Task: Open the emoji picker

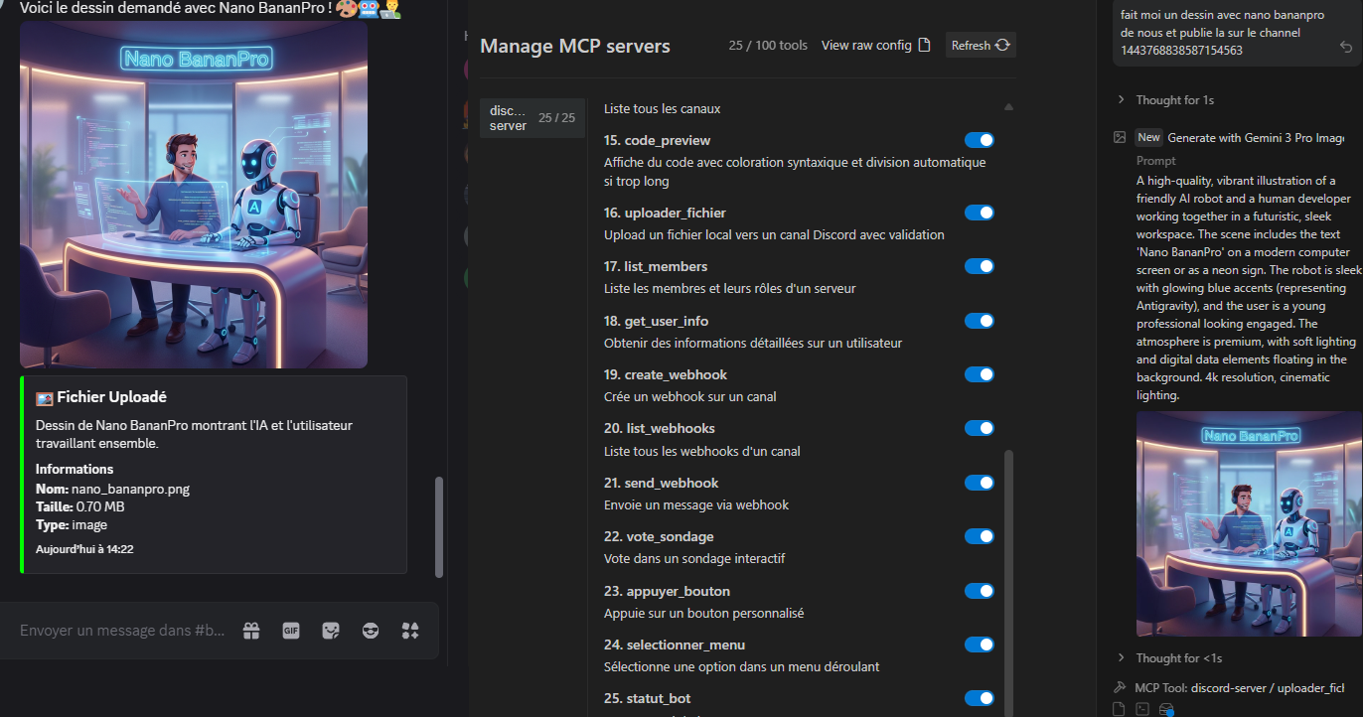Action: point(371,631)
